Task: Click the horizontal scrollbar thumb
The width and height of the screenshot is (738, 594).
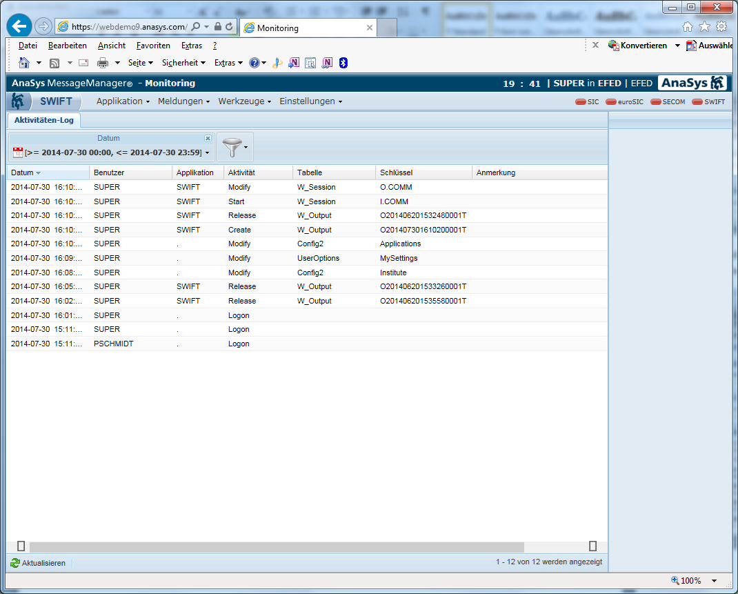Action: (x=277, y=546)
